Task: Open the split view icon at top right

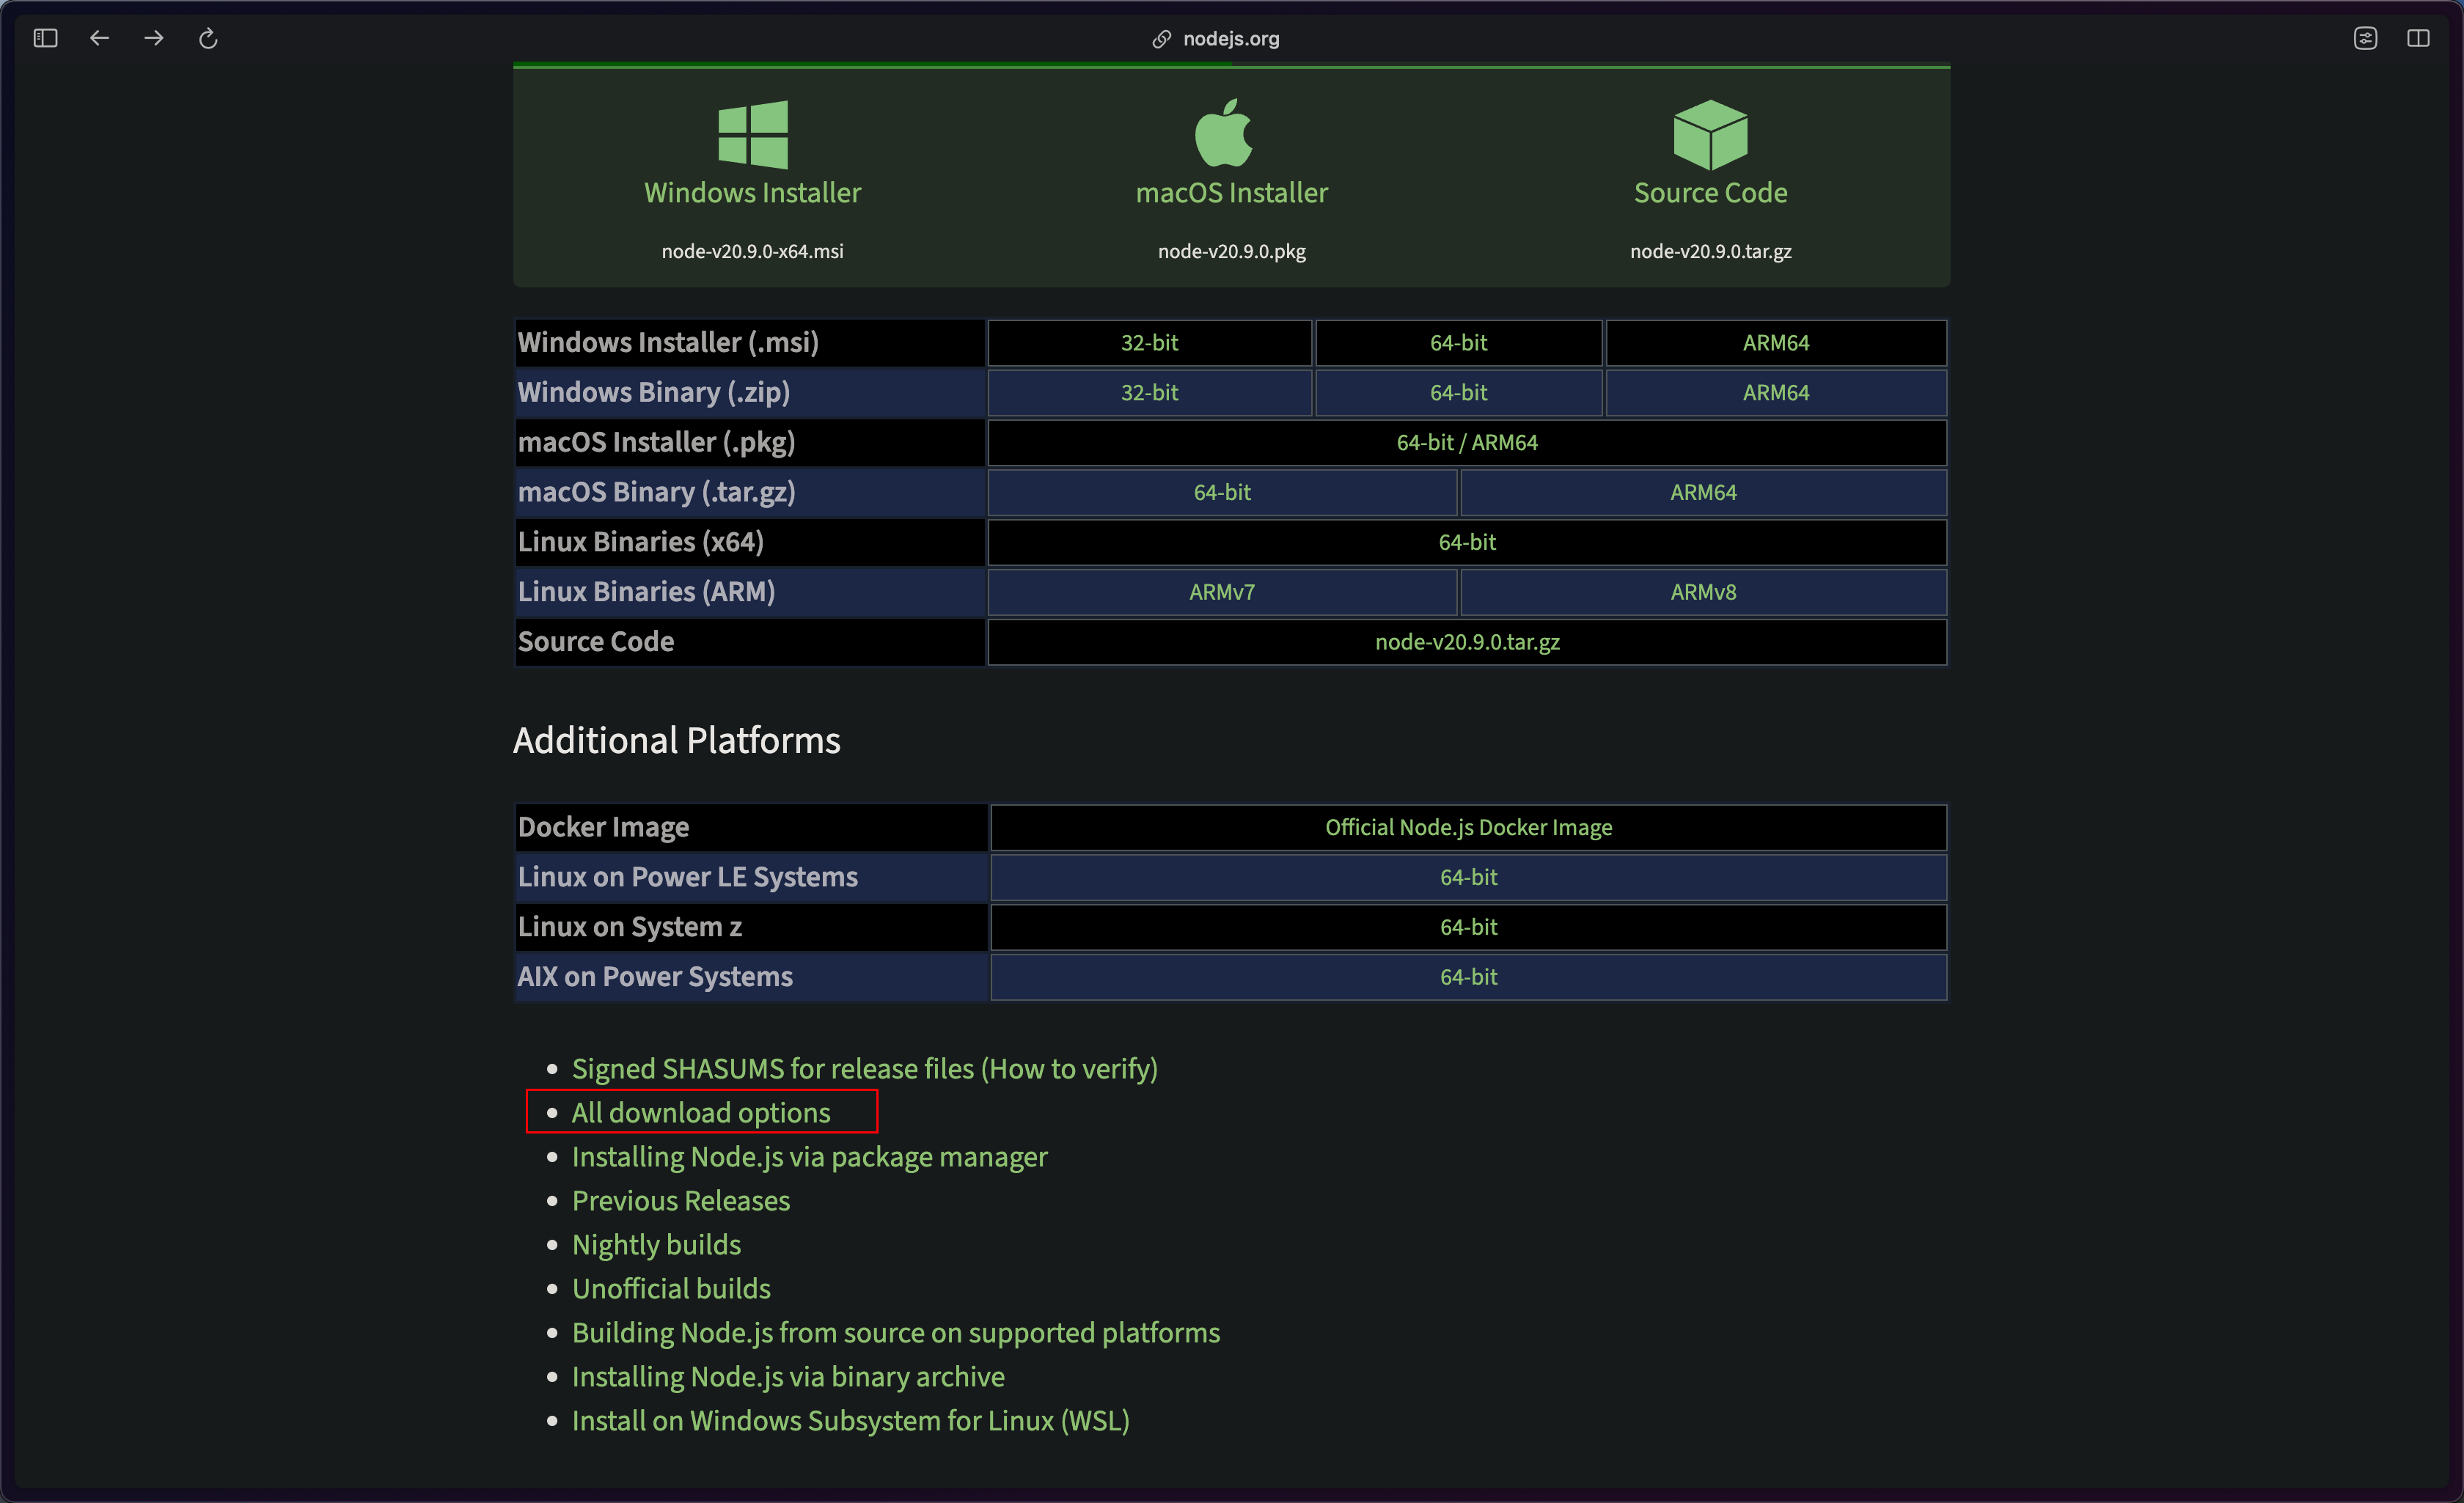Action: [x=2418, y=38]
